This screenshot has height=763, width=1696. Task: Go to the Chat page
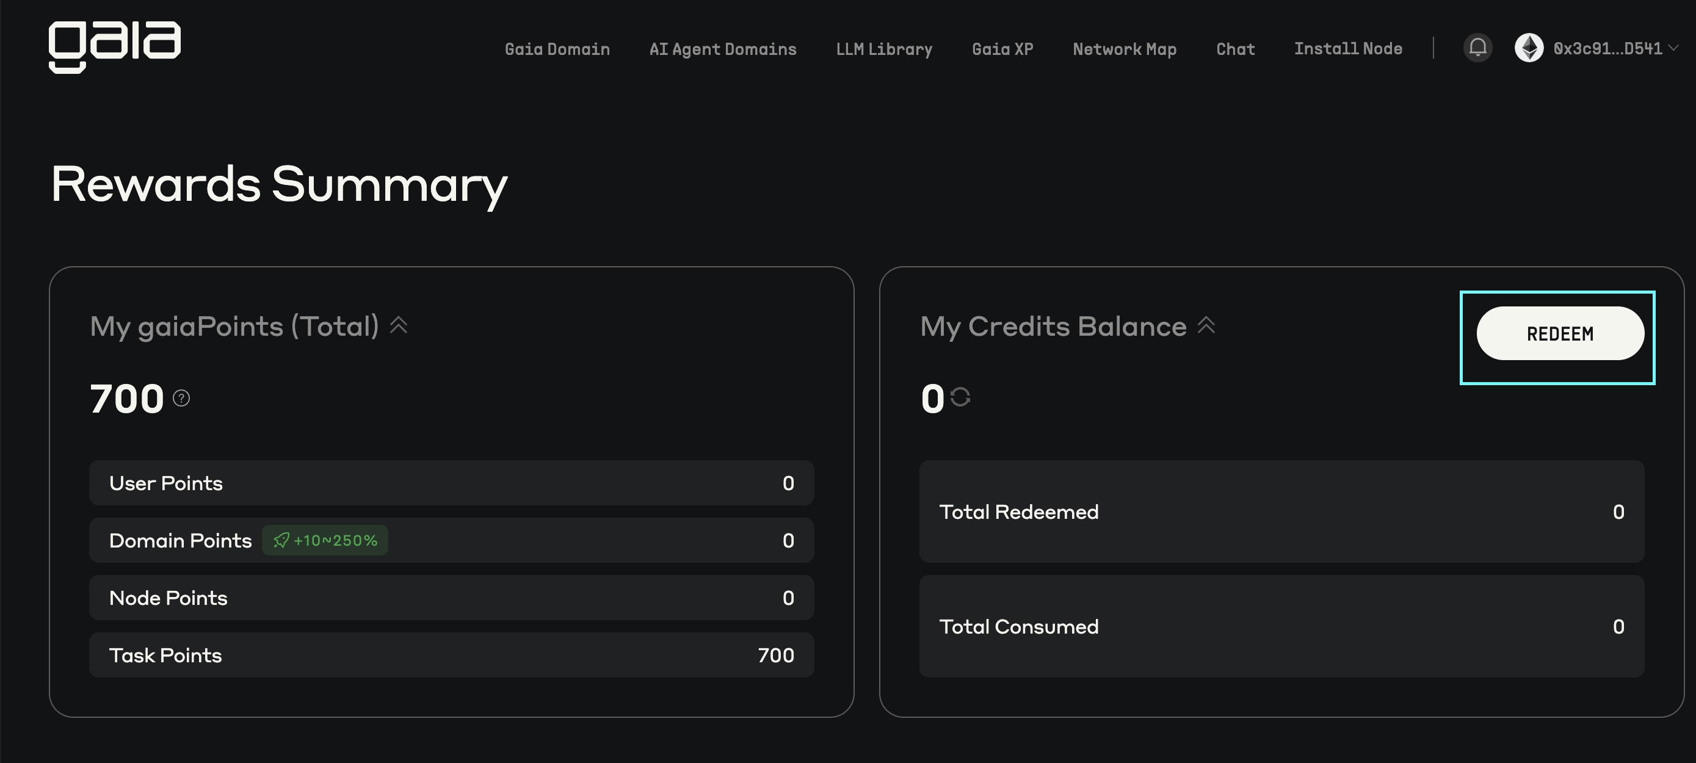1236,49
